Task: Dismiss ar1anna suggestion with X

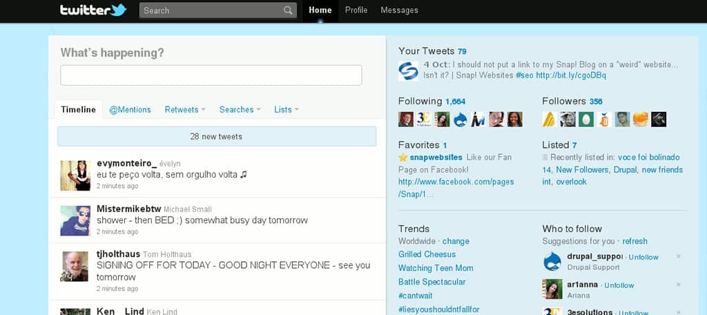Action: (678, 285)
